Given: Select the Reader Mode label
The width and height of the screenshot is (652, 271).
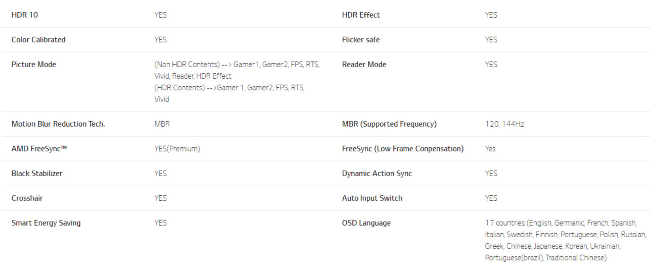Looking at the screenshot, I should tap(364, 65).
